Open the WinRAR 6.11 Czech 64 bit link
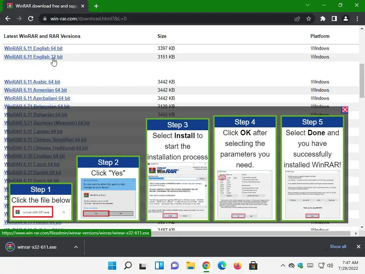This screenshot has height=274, width=365. point(32,164)
